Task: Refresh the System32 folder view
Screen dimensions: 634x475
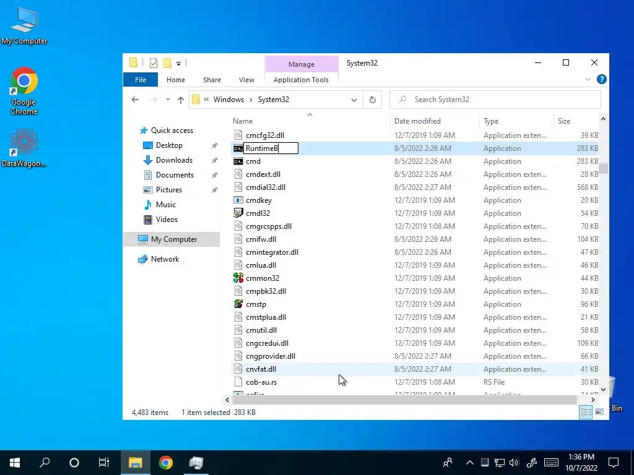Action: pos(372,100)
